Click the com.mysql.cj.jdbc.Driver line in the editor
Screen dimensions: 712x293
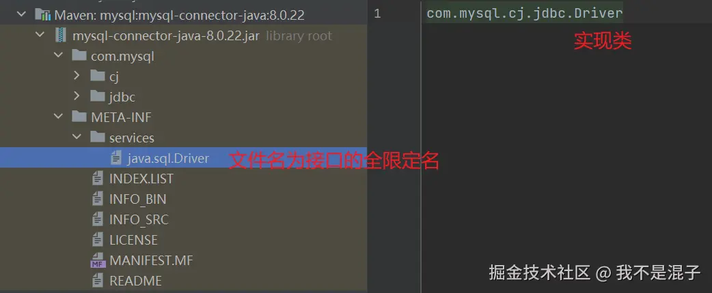pos(525,13)
